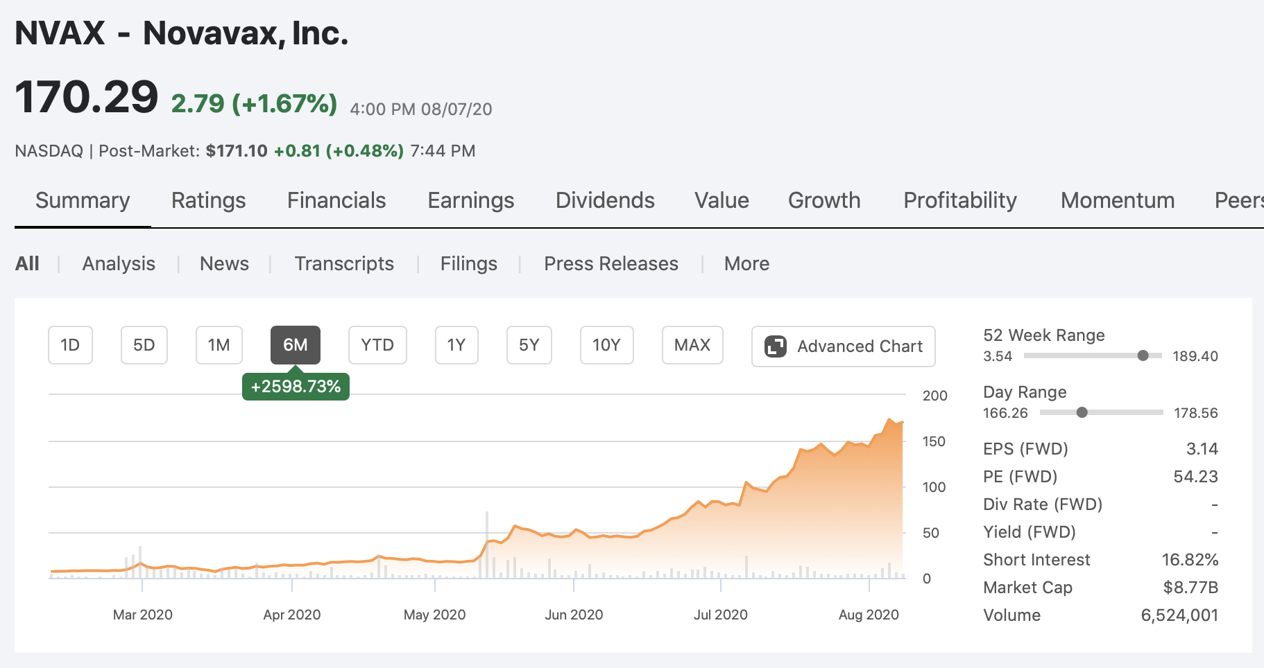Filter content by All
The width and height of the screenshot is (1264, 668).
(27, 263)
